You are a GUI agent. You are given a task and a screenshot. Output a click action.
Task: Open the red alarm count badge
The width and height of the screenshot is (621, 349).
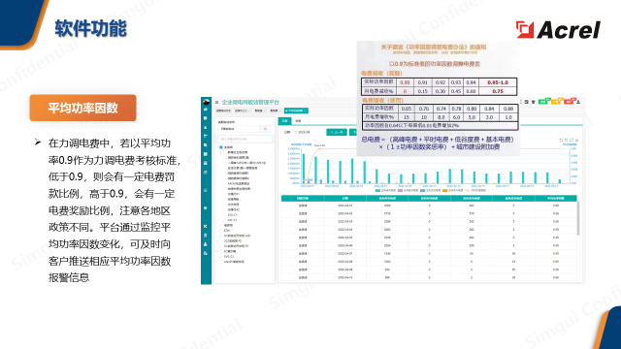coord(570,101)
